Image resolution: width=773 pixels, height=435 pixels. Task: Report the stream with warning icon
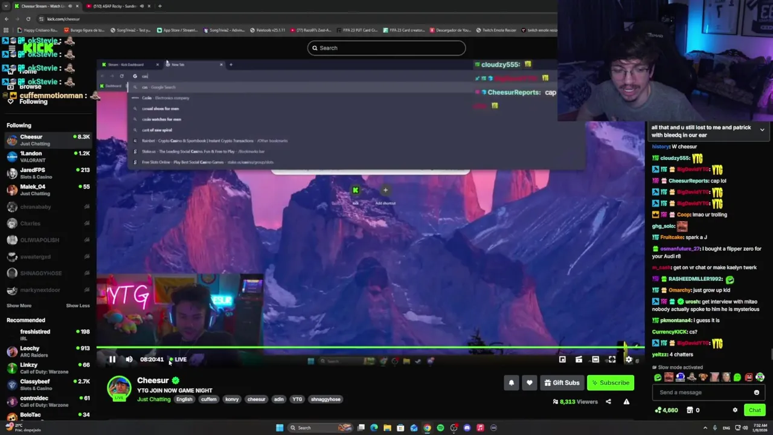[x=626, y=402]
